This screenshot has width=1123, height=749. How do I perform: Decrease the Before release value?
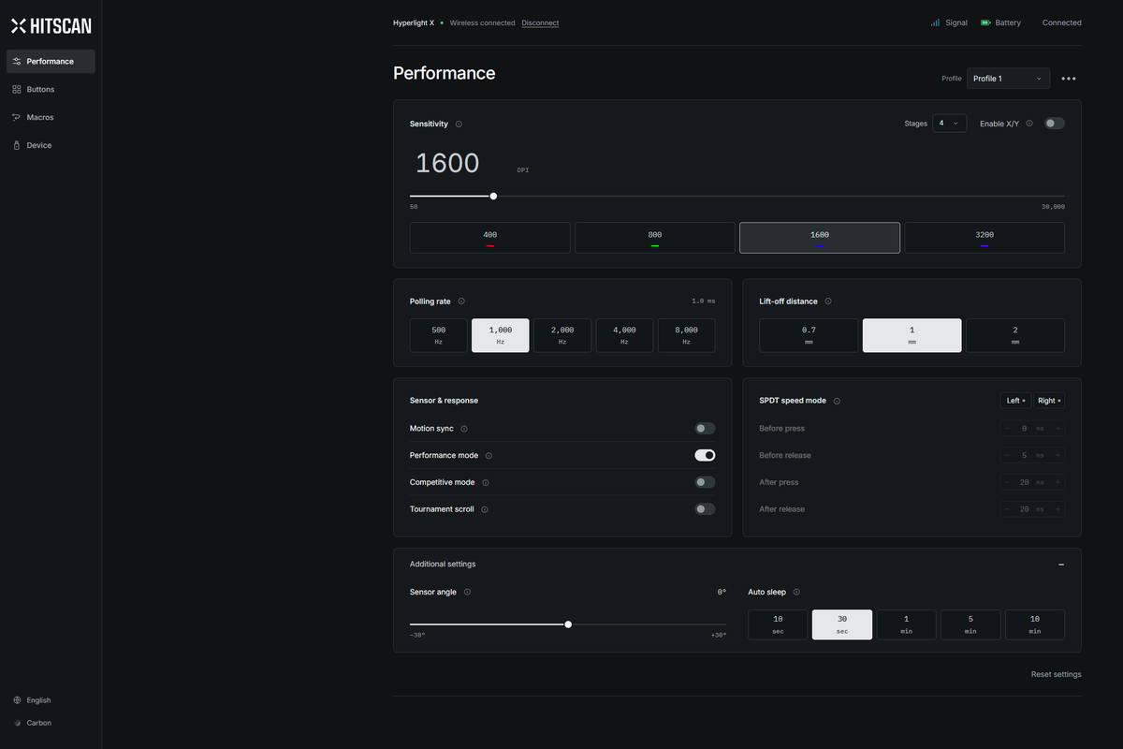click(1007, 456)
